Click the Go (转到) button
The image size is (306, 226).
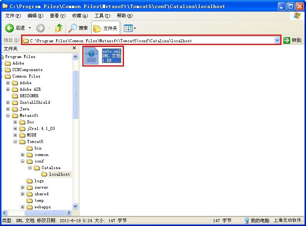292,40
